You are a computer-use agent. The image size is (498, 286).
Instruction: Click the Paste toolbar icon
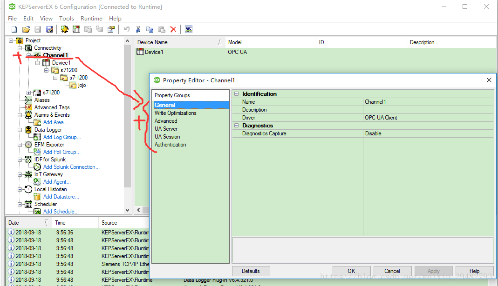(161, 29)
